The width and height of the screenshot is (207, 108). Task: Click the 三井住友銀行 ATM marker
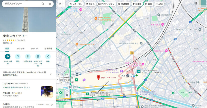137,93
